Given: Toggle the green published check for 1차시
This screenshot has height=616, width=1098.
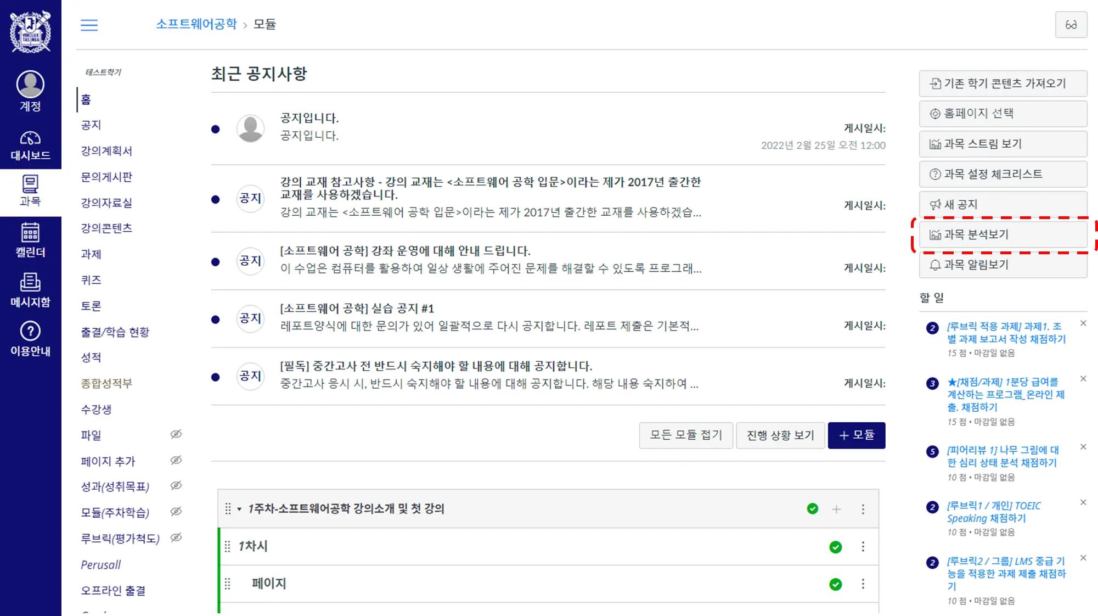Looking at the screenshot, I should coord(835,547).
